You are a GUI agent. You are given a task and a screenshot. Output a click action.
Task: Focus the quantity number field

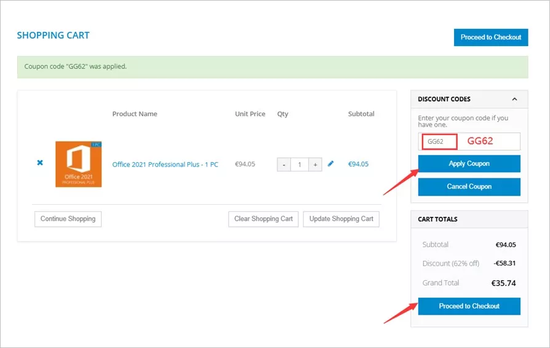299,165
